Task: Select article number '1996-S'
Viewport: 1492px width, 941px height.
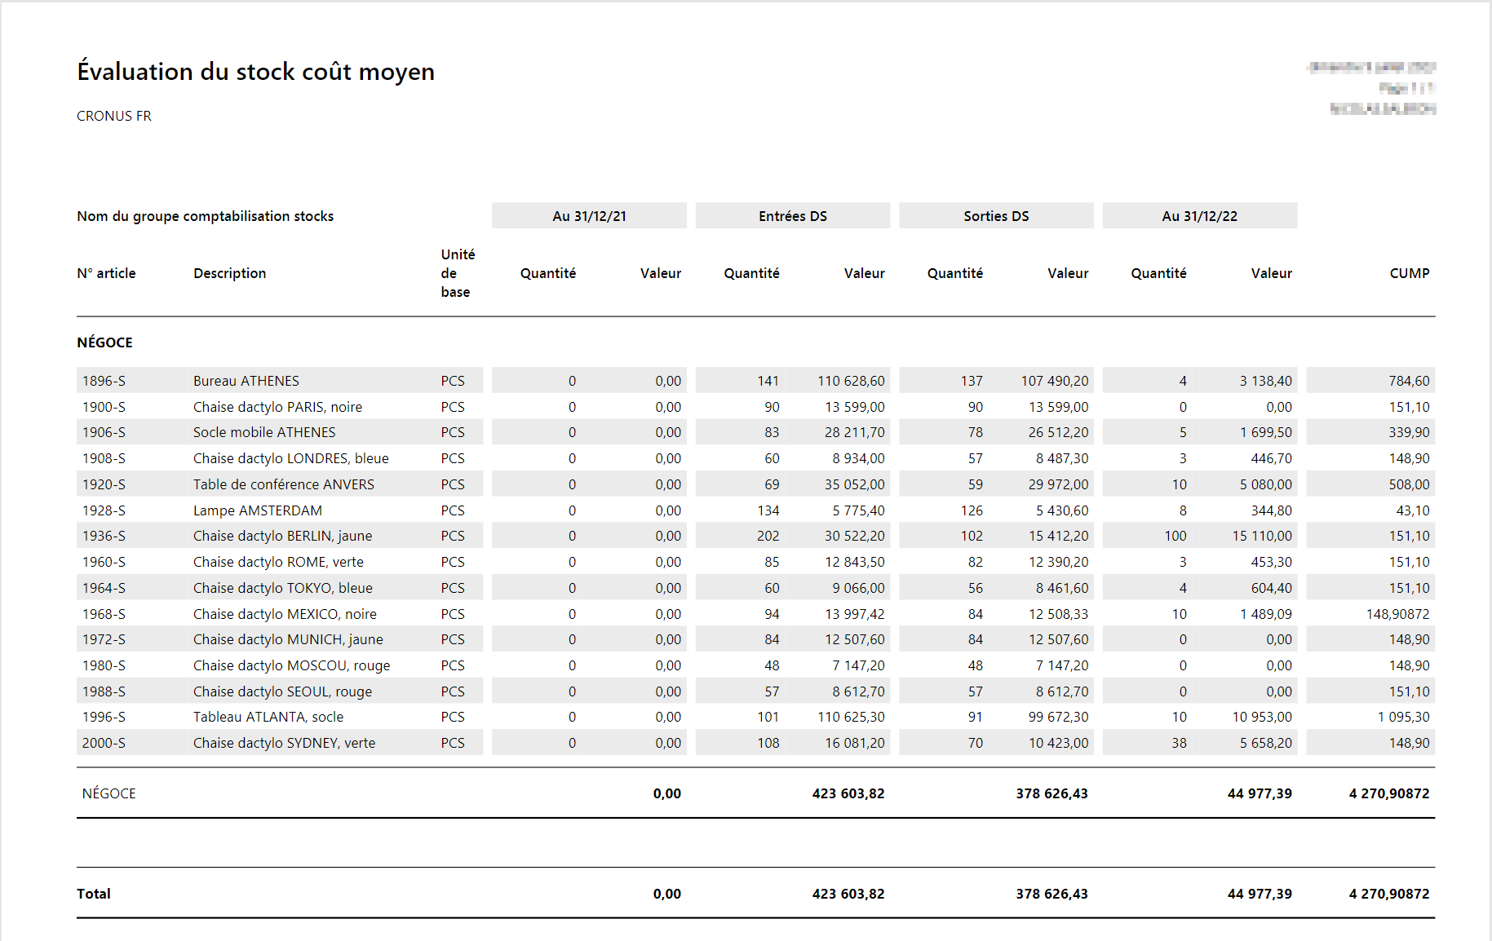Action: (104, 717)
